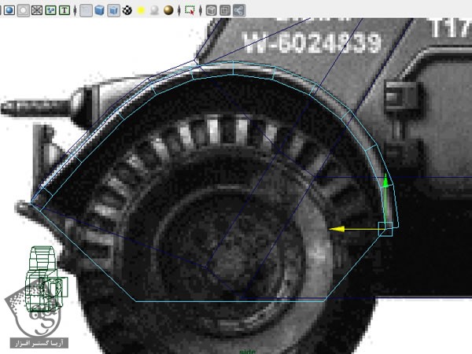Click the green arrow manipulator handle

click(x=385, y=183)
